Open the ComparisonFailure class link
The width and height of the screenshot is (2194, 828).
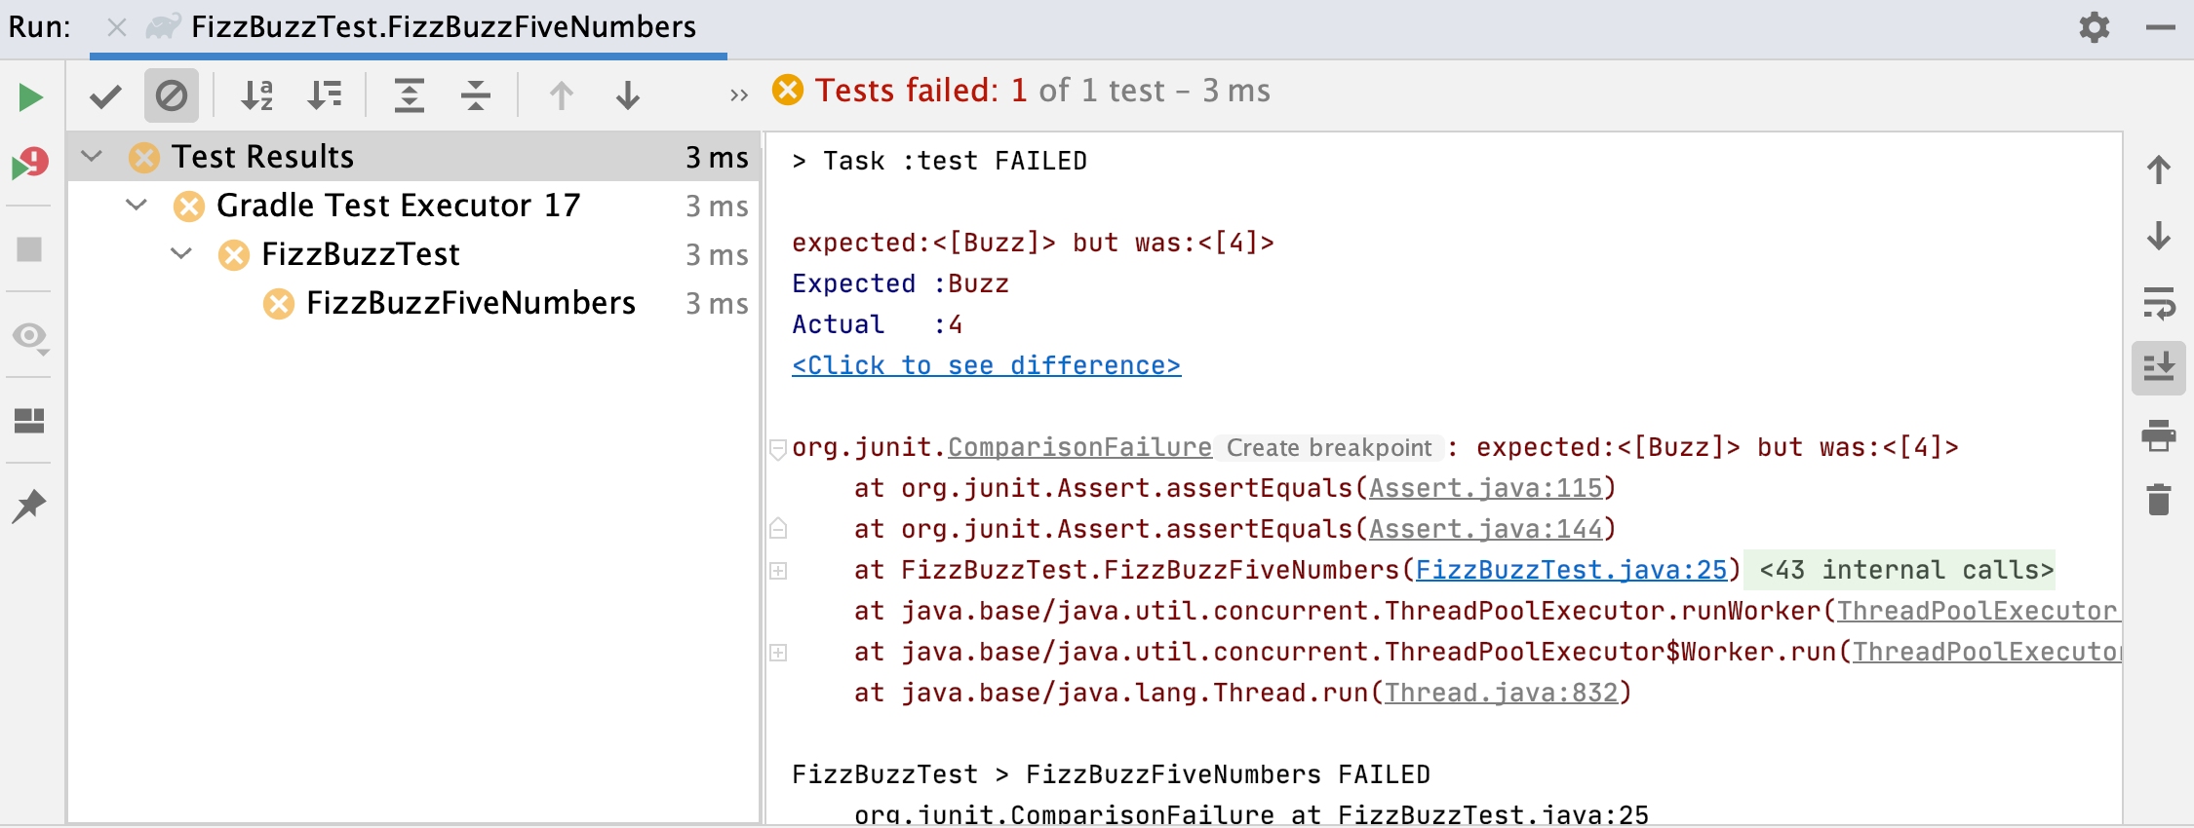point(1080,447)
